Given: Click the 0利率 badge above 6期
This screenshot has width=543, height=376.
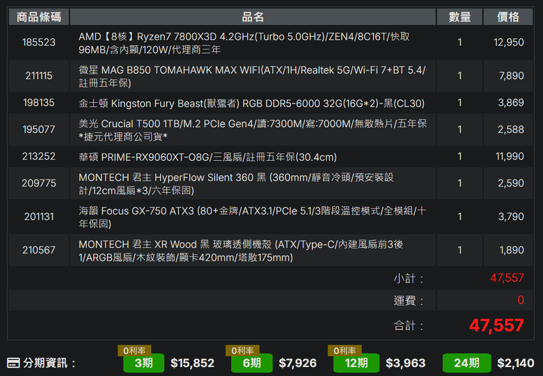Looking at the screenshot, I should [242, 350].
